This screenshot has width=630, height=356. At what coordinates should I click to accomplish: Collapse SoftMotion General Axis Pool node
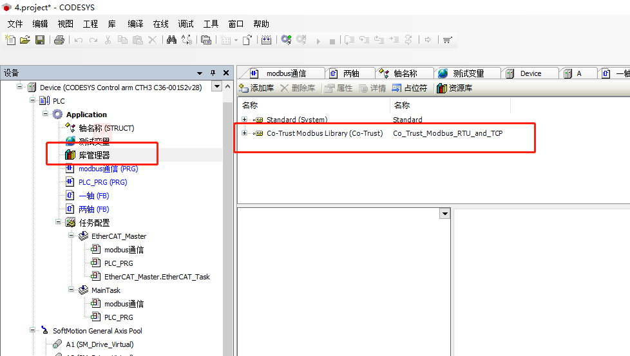[x=33, y=330]
